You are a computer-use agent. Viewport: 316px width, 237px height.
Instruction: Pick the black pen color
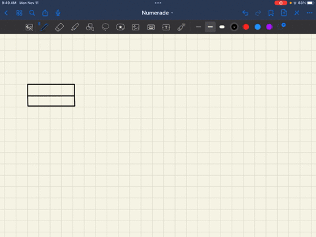click(x=234, y=27)
